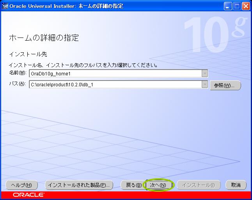Close the Oracle Universal Installer window
The image size is (252, 200).
pos(246,6)
